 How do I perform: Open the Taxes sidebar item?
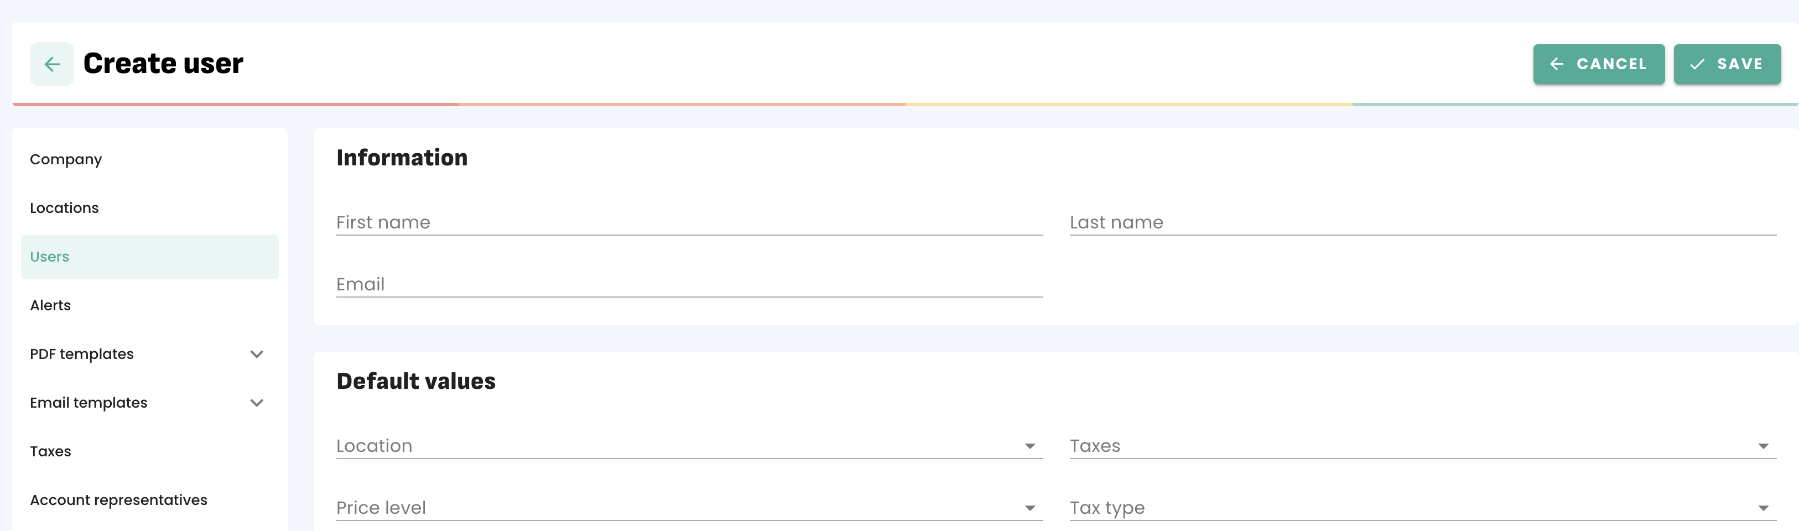pyautogui.click(x=50, y=451)
